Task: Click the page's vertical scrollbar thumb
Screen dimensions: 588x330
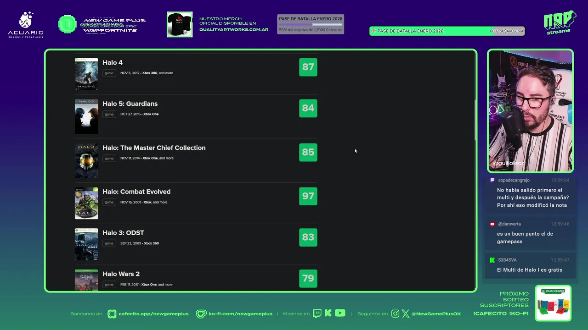Action: tap(475, 120)
